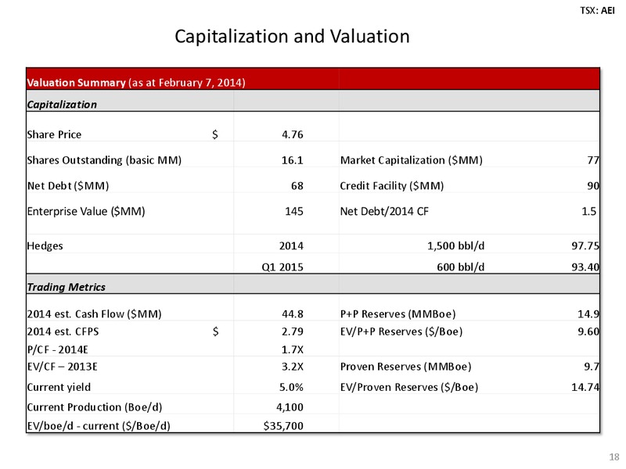Image resolution: width=626 pixels, height=469 pixels.
Task: Select the P/CF multiple 1.7X
Action: pos(292,349)
